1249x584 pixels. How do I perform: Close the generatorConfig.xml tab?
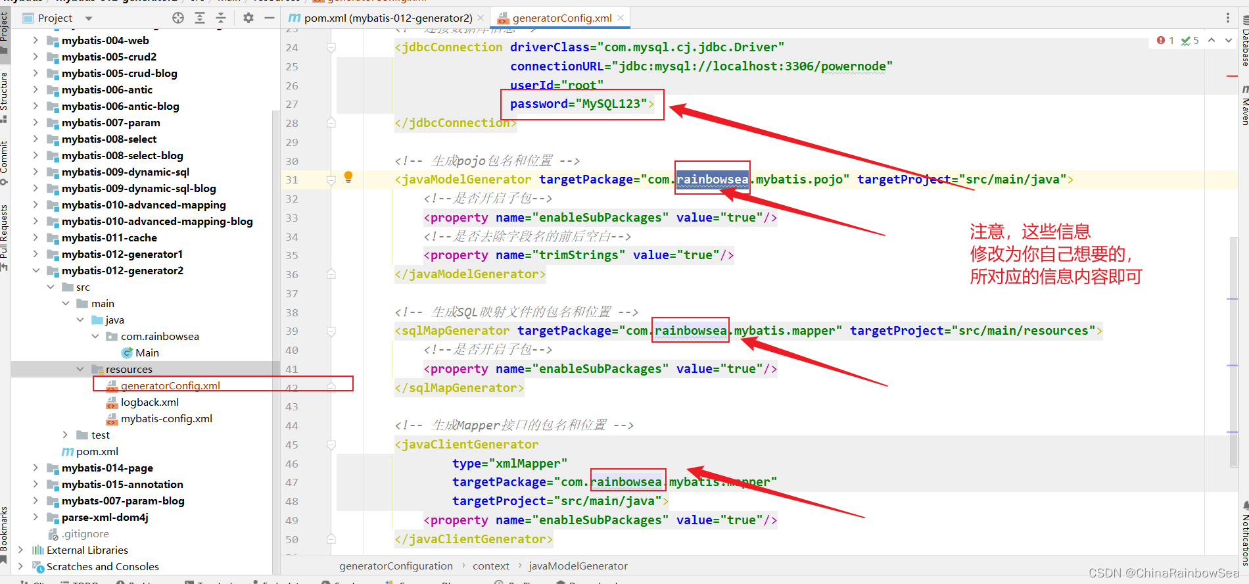click(621, 18)
